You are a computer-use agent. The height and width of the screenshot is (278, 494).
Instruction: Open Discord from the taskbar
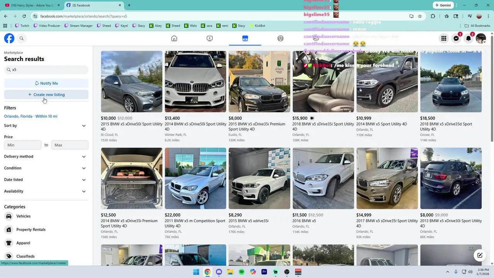(x=219, y=272)
